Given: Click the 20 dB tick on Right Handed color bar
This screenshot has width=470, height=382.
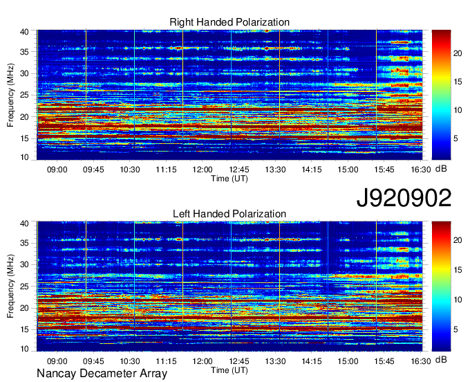Looking at the screenshot, I should (458, 53).
